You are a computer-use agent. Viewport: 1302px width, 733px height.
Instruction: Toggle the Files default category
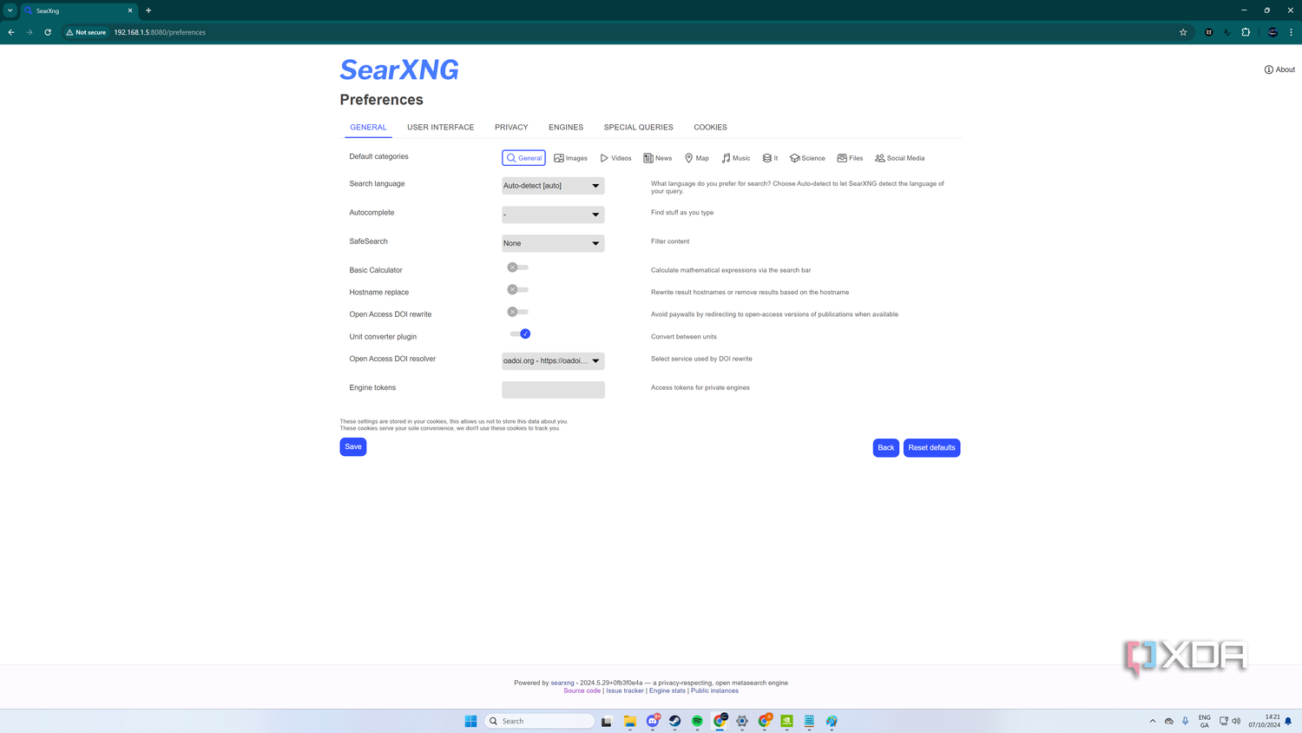[x=850, y=158]
